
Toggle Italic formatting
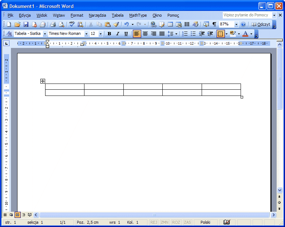point(118,34)
